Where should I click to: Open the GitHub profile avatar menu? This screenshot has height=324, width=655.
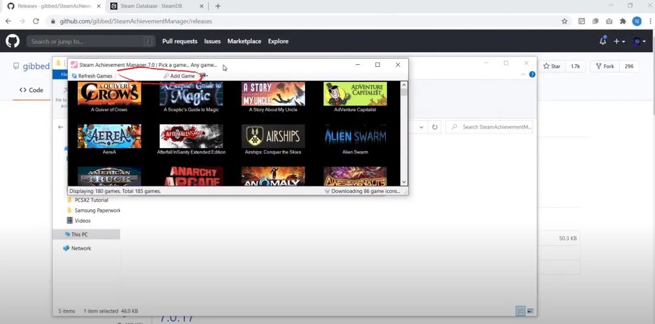click(638, 41)
